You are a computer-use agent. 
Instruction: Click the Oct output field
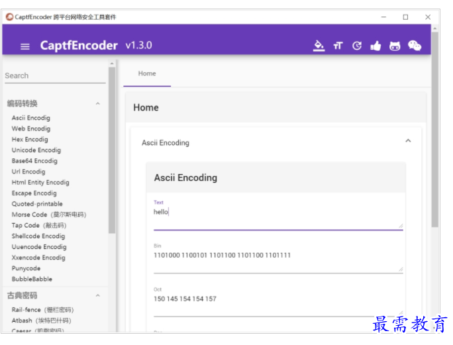[278, 302]
